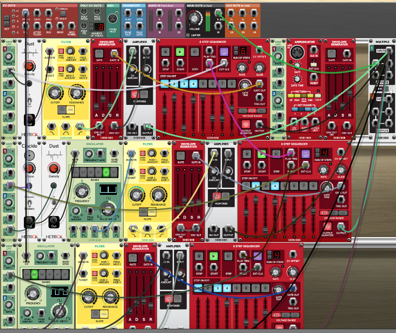Toggle Arpeggiator EXT CLK button
Image resolution: width=396 pixels, height=333 pixels.
(313, 64)
